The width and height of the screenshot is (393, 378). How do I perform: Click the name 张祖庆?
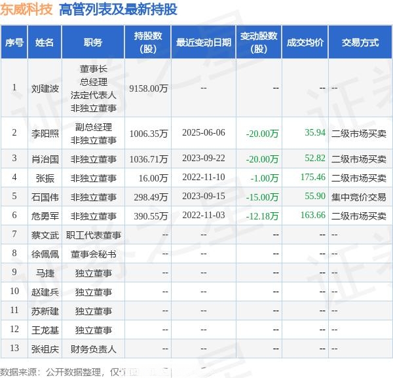(x=45, y=349)
